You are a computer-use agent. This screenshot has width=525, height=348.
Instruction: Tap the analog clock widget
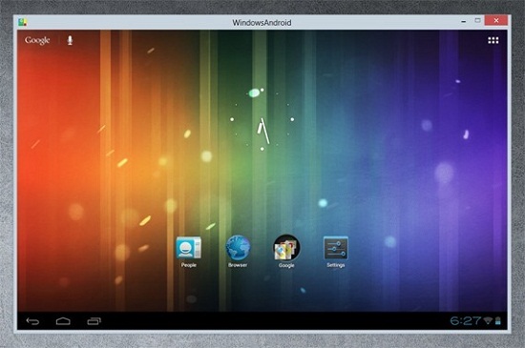click(x=262, y=119)
